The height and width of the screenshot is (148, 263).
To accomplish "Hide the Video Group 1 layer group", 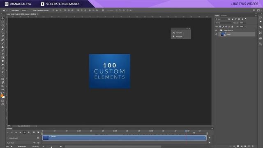I will 216,30.
